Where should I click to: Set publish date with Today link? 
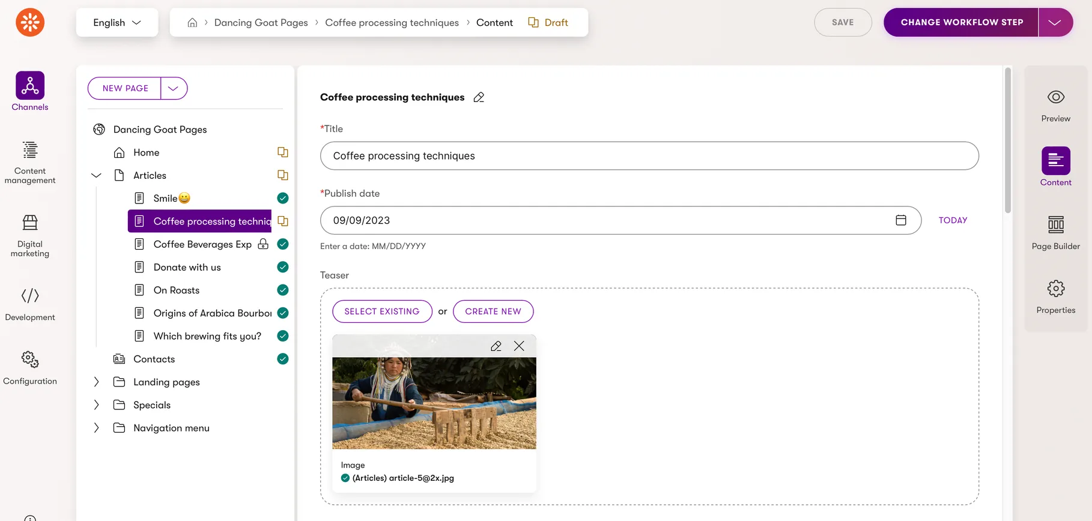point(953,220)
